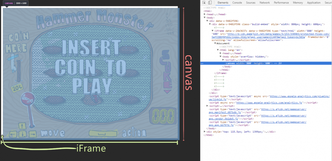Open the google-analytics linkid.js link
The height and width of the screenshot is (161, 332).
269,98
